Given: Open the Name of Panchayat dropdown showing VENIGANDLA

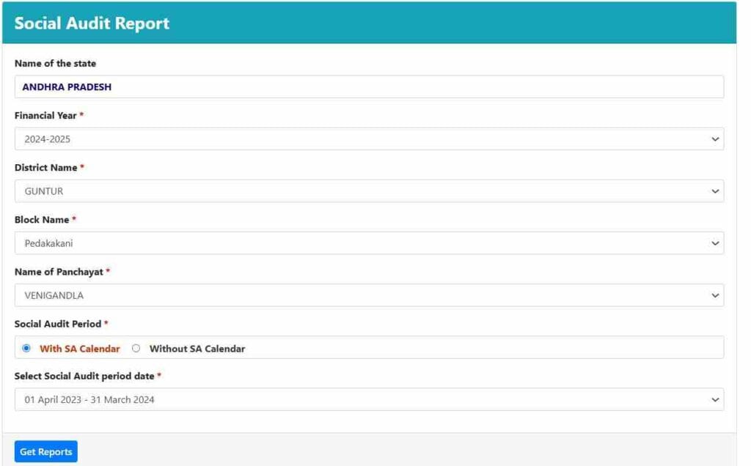Looking at the screenshot, I should click(x=369, y=295).
